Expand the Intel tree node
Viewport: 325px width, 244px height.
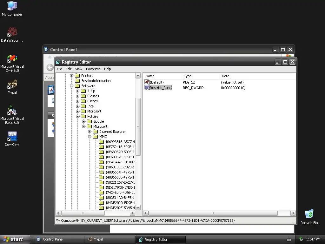(x=77, y=106)
